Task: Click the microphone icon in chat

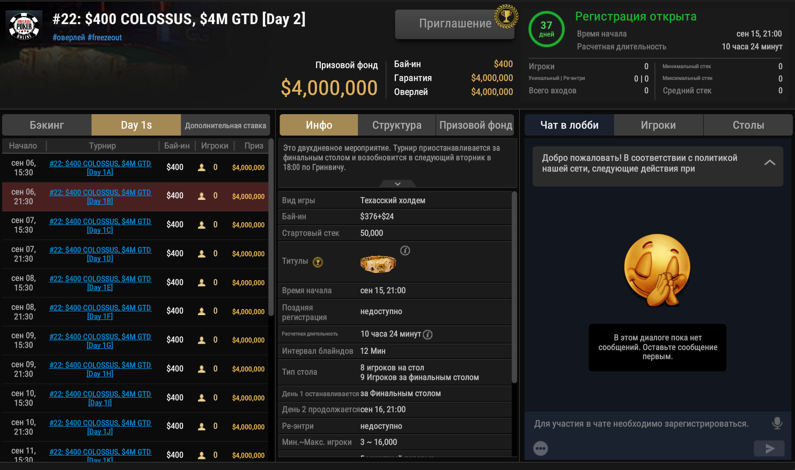Action: coord(777,423)
